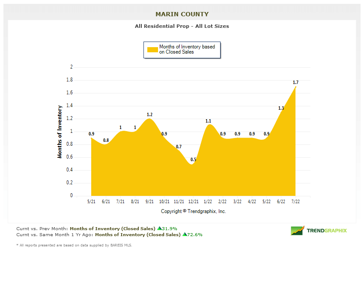Click the Trendgraphix logo chart icon
Viewport: 364px width, 300px height.
(x=297, y=231)
